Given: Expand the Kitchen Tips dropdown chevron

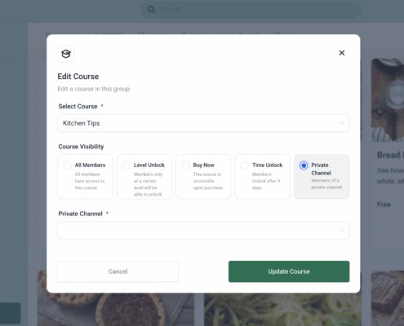Looking at the screenshot, I should coord(341,123).
